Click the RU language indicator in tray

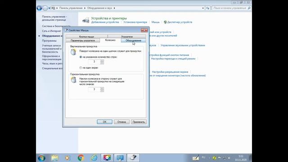click(x=203, y=157)
